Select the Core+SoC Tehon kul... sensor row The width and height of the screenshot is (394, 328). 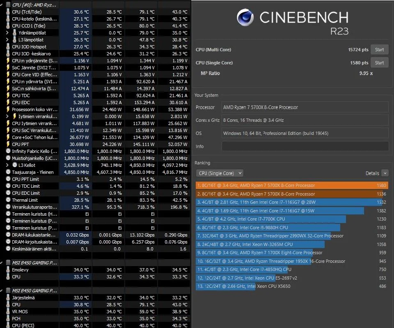coord(95,137)
